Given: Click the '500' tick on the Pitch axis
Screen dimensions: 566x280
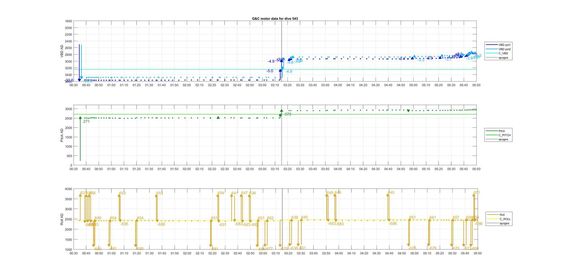Looking at the screenshot, I should (x=70, y=156).
